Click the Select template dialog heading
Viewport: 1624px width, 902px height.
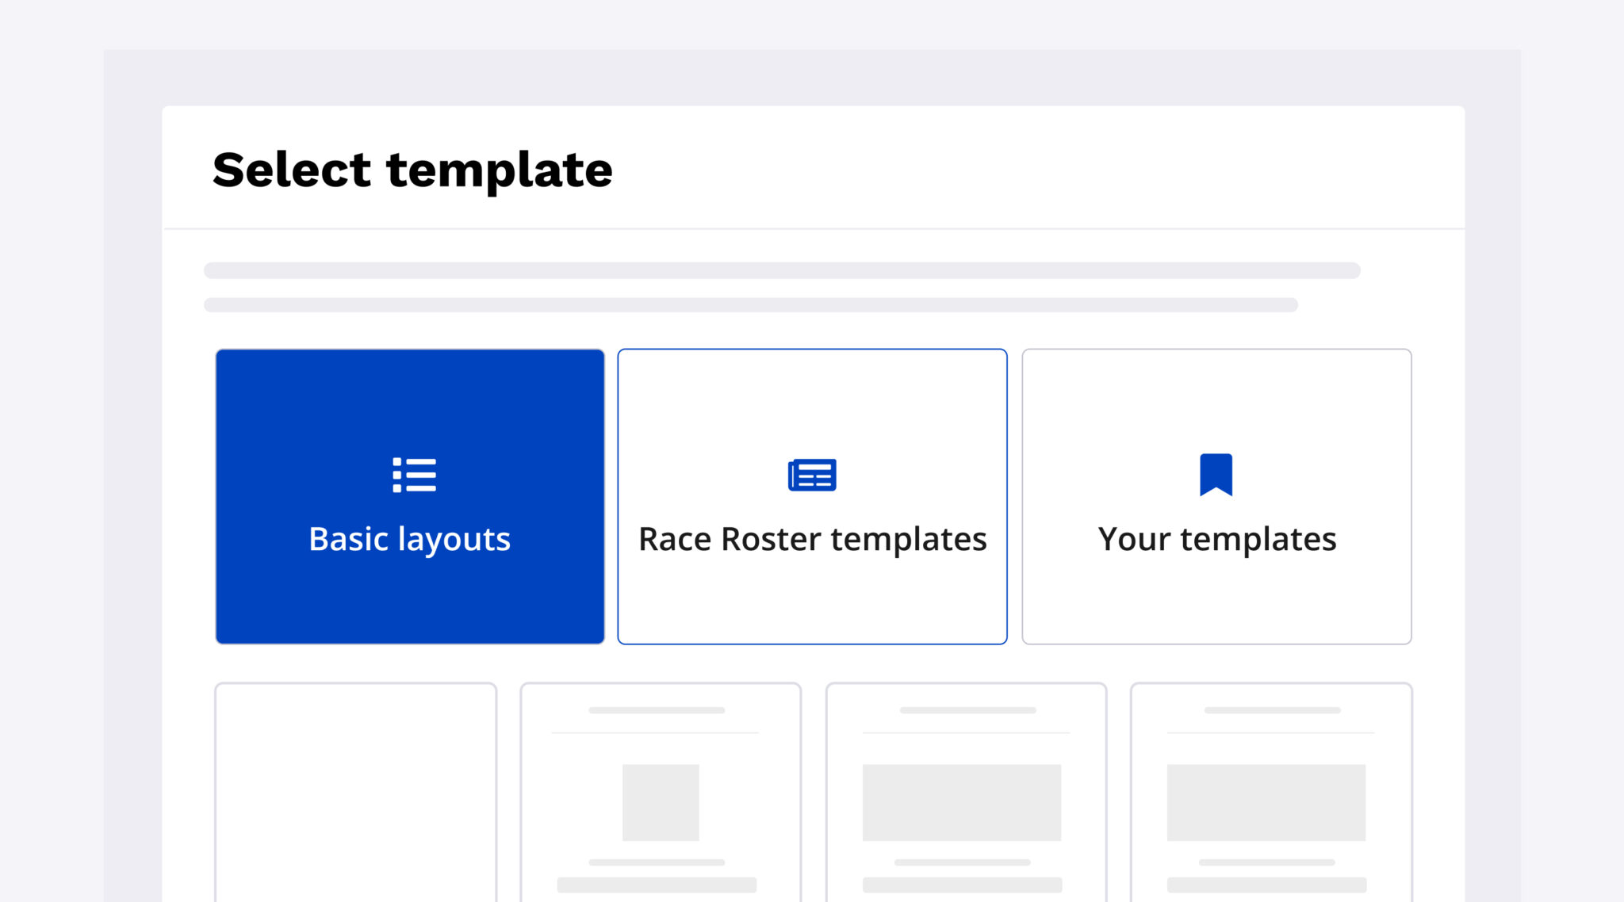pyautogui.click(x=412, y=169)
